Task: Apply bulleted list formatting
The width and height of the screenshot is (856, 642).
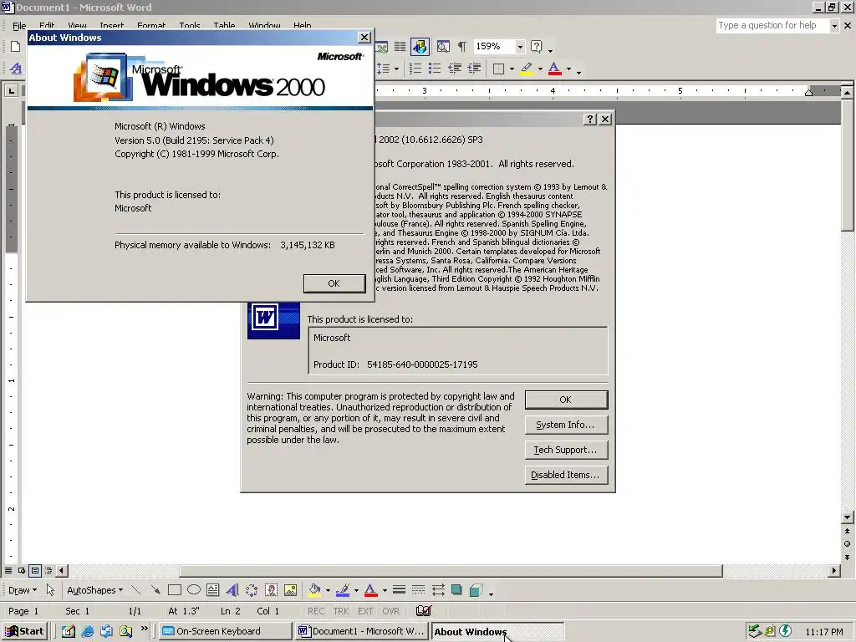Action: [435, 69]
